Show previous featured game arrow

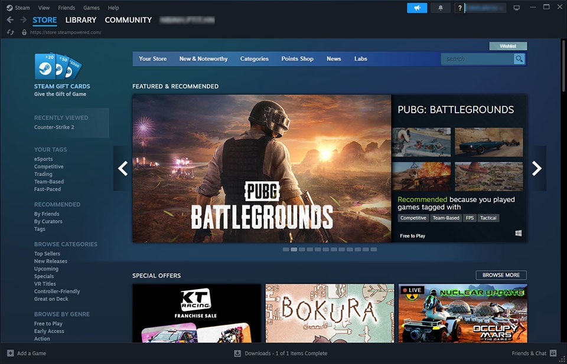pyautogui.click(x=123, y=168)
